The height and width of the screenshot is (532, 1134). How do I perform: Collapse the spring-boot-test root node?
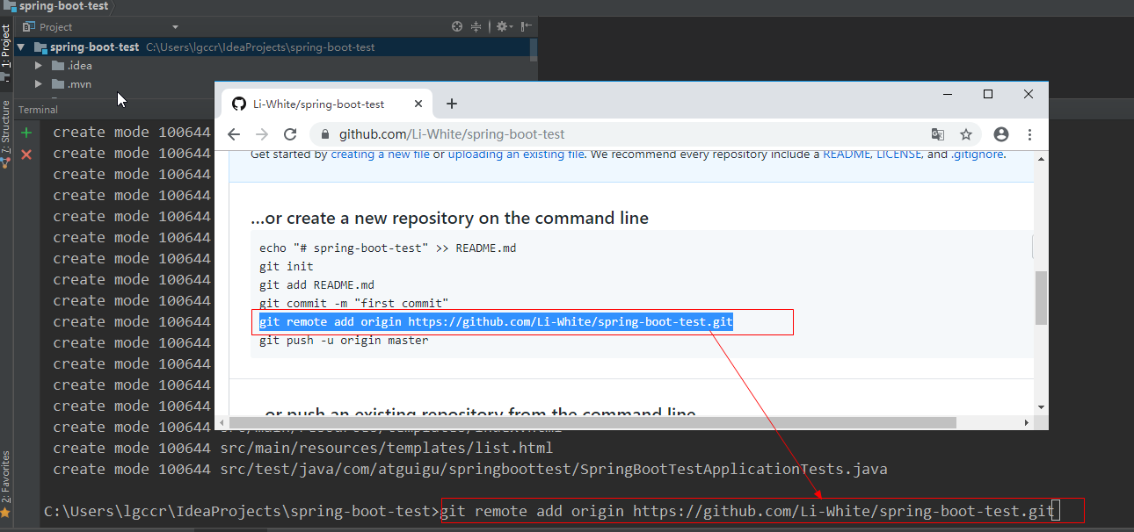click(x=20, y=47)
